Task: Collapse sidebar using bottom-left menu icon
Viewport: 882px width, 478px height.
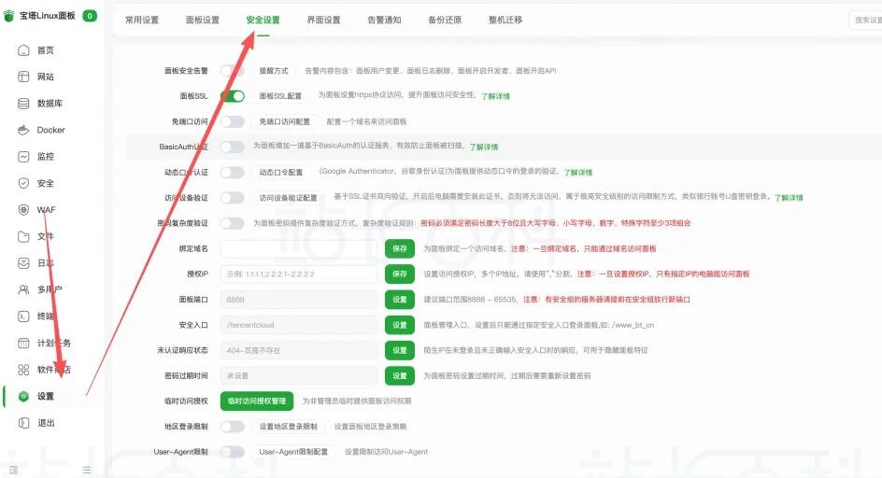Action: click(x=13, y=470)
